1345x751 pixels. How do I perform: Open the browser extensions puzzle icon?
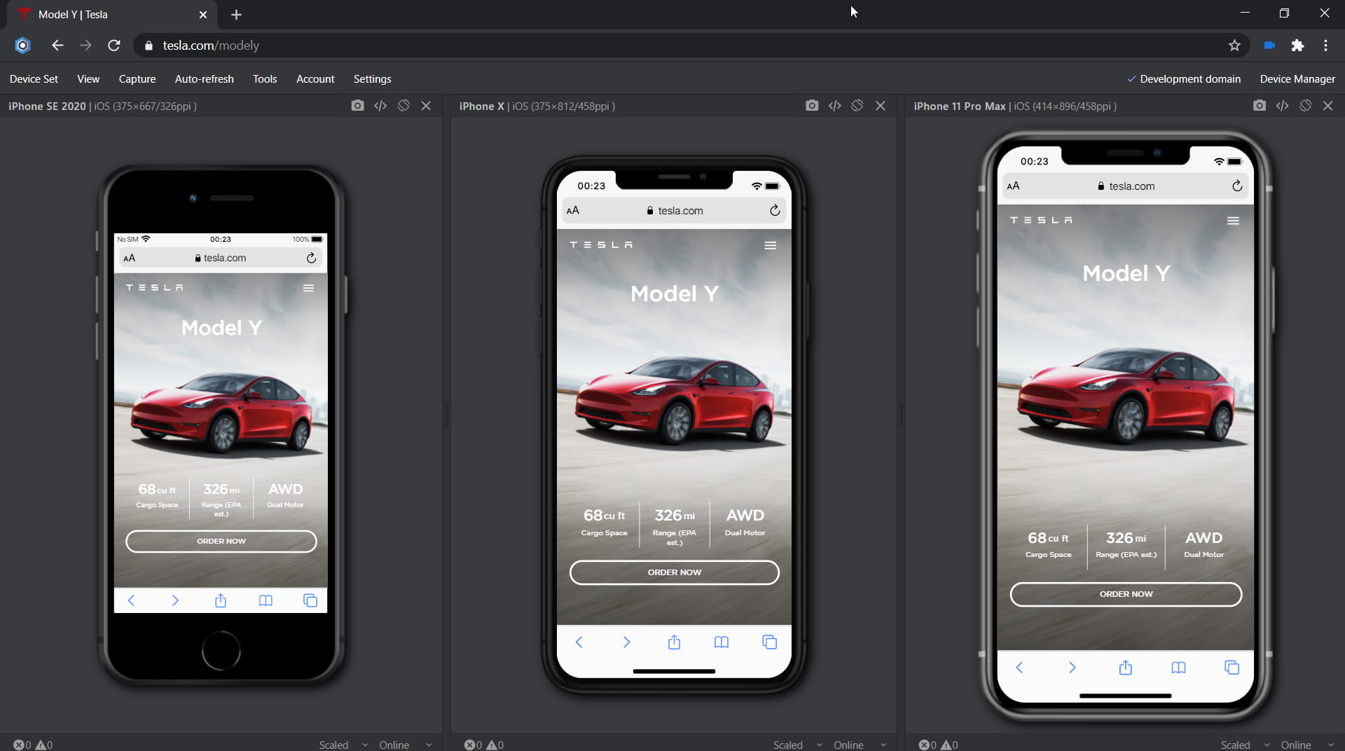(1297, 45)
